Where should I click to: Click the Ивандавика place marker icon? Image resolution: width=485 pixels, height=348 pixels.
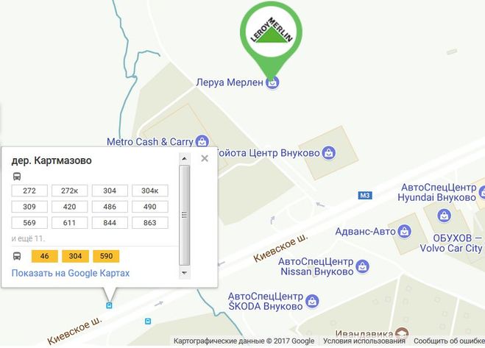tap(402, 333)
